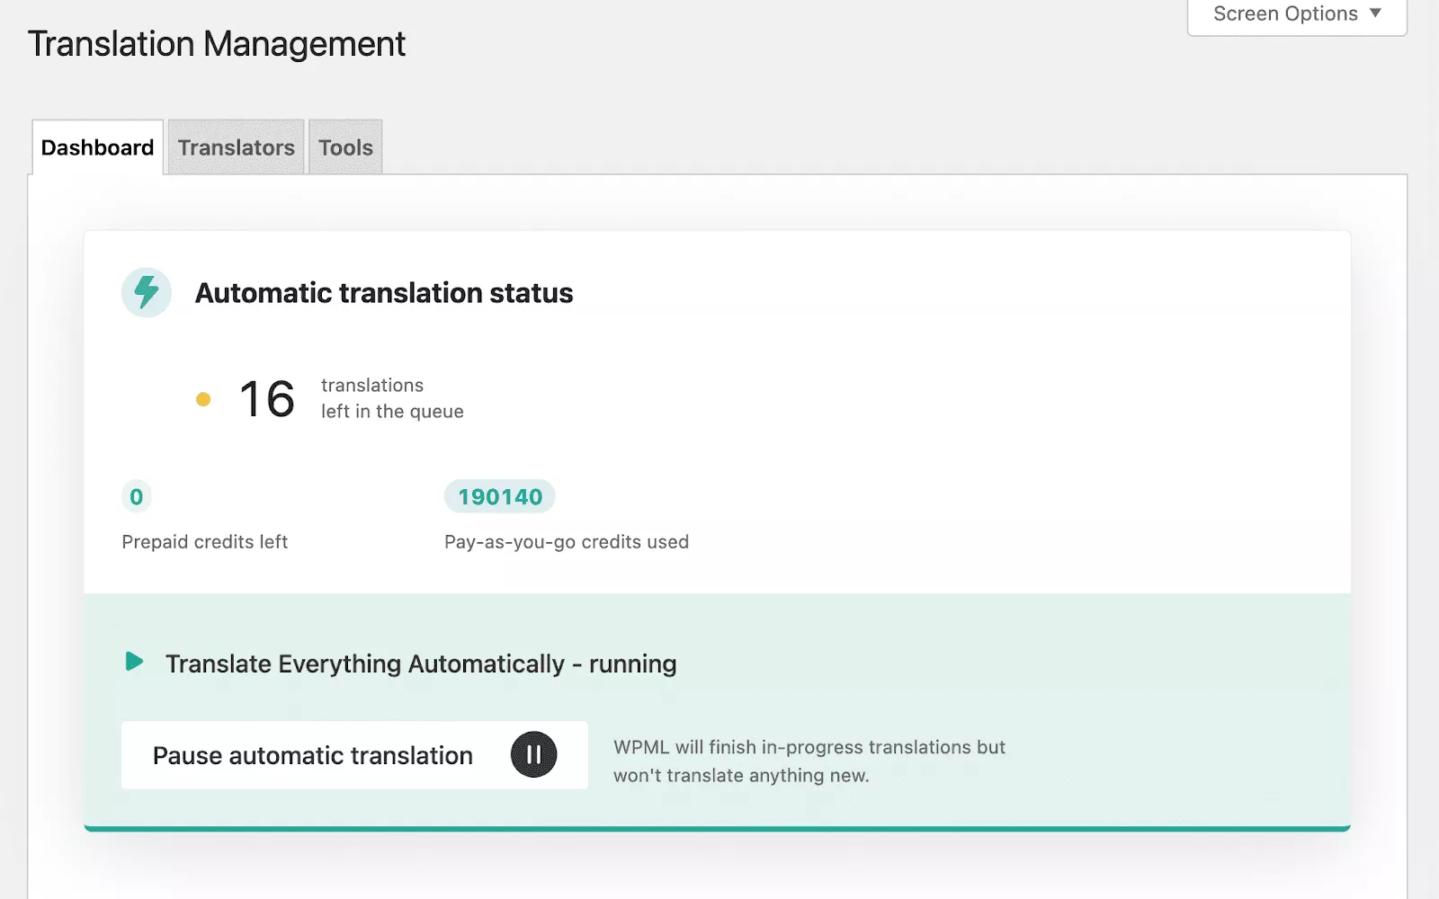
Task: Click the round pause icon
Action: pos(533,754)
